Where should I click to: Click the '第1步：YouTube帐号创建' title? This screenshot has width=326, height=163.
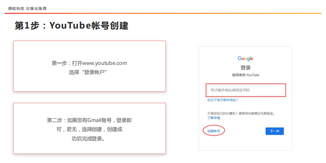coord(72,25)
